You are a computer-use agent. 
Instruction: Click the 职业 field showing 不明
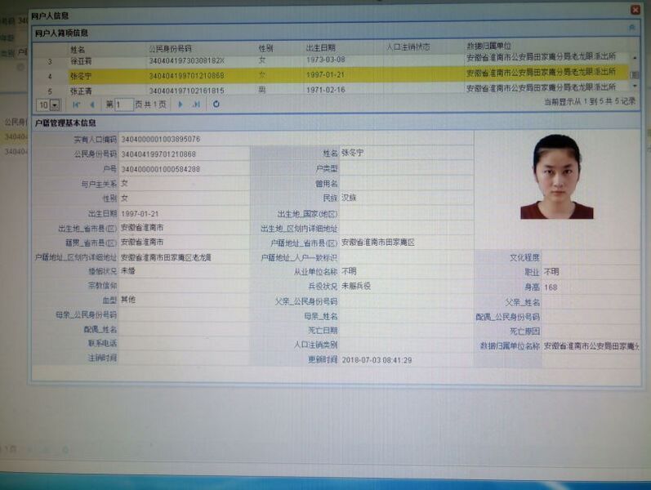[591, 272]
